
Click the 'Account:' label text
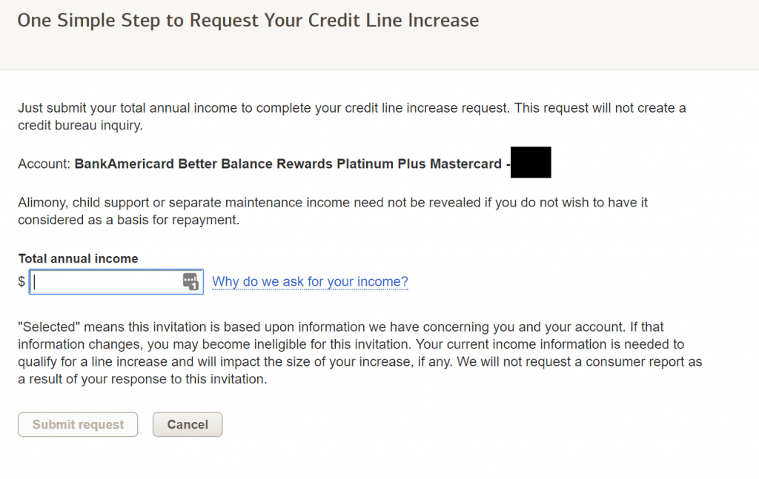44,164
